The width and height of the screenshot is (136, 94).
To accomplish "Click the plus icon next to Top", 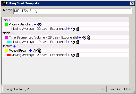I will 10,20.
